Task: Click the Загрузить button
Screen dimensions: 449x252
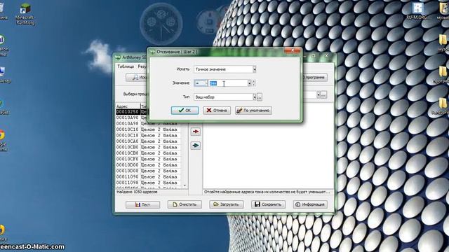Action: pos(226,204)
